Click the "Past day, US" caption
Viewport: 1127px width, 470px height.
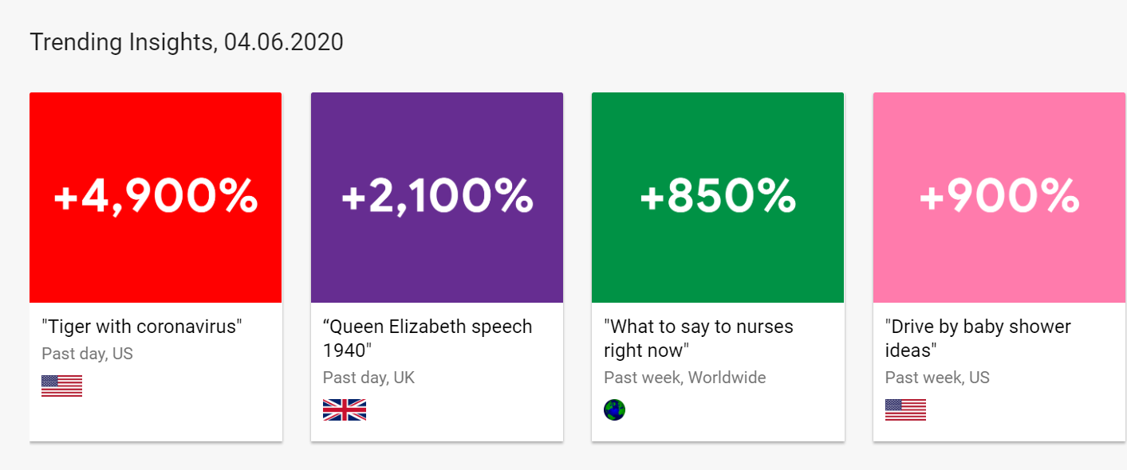(x=87, y=354)
